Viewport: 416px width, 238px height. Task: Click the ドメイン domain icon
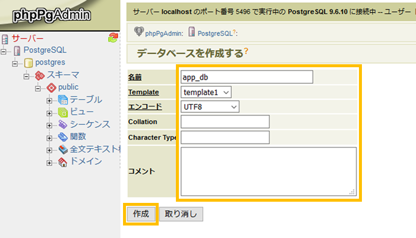(62, 162)
